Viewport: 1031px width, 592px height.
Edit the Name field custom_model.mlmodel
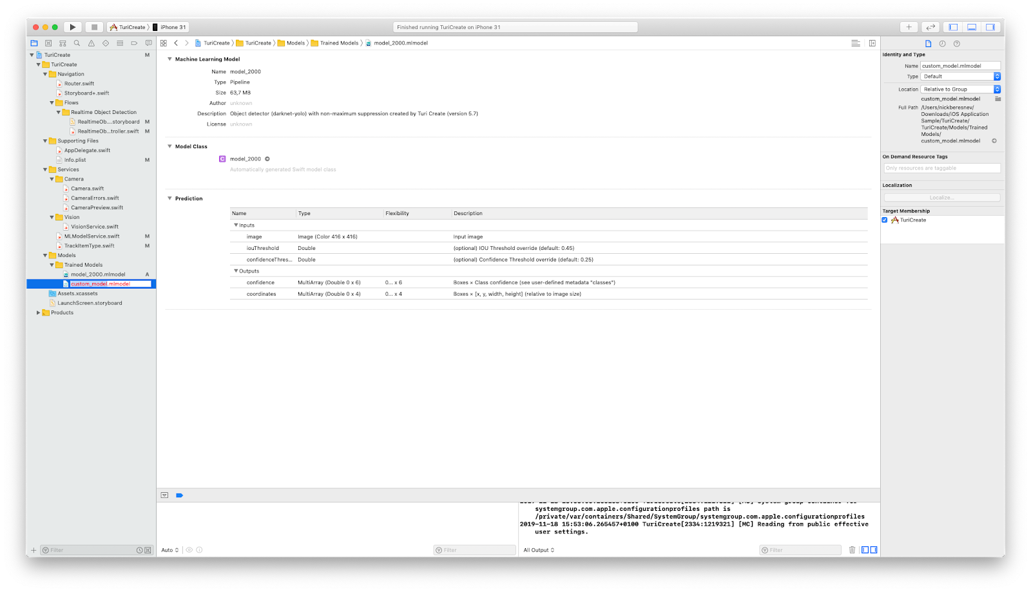coord(960,66)
